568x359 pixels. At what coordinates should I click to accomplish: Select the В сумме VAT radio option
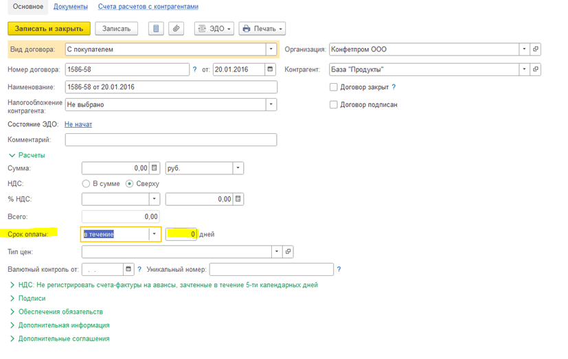point(86,183)
